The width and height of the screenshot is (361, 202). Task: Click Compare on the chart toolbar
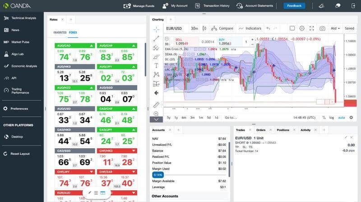222,28
